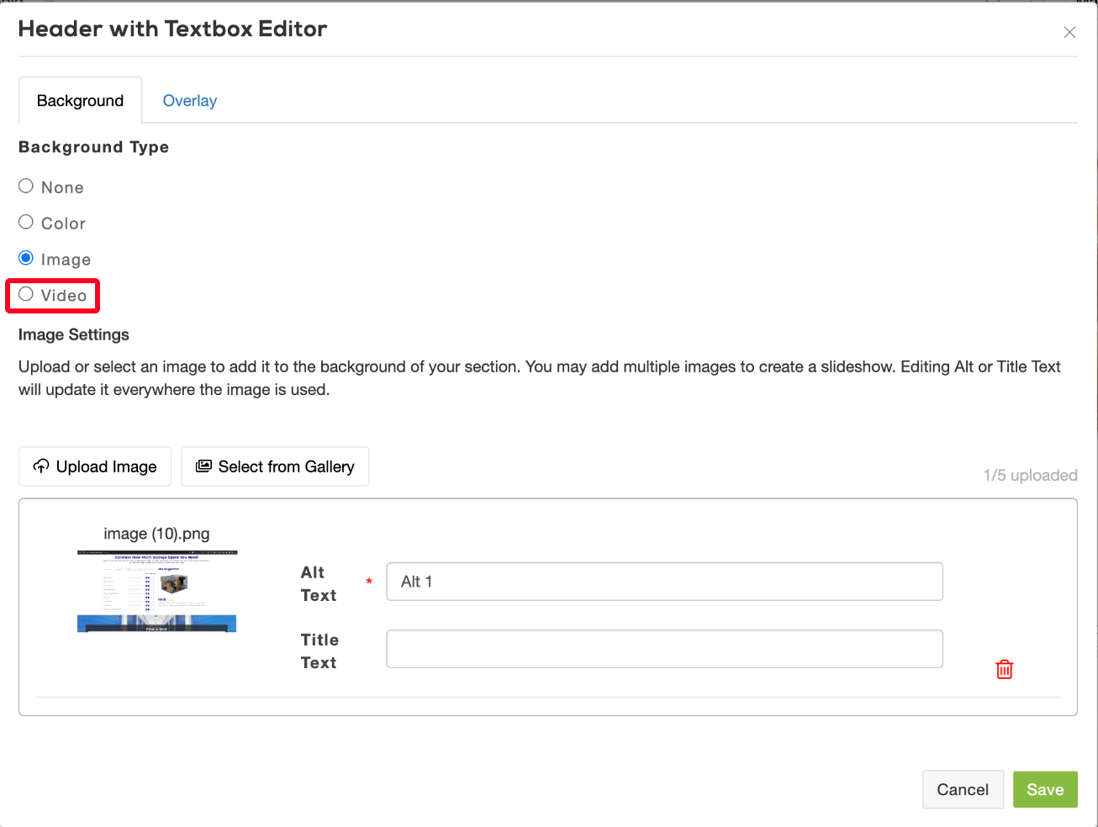Select the None background type
Screen dimensions: 1098x827
(26, 187)
